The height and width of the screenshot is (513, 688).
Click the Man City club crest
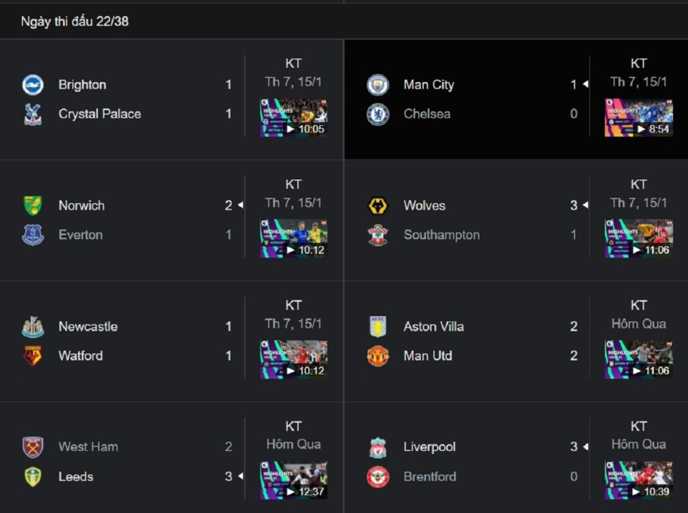point(378,85)
